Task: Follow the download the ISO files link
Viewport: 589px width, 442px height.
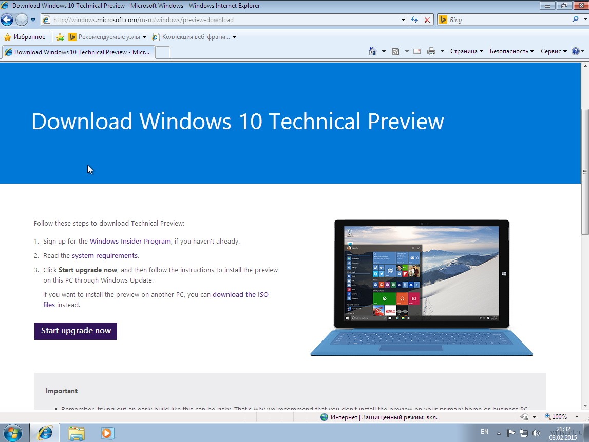Action: click(x=240, y=294)
